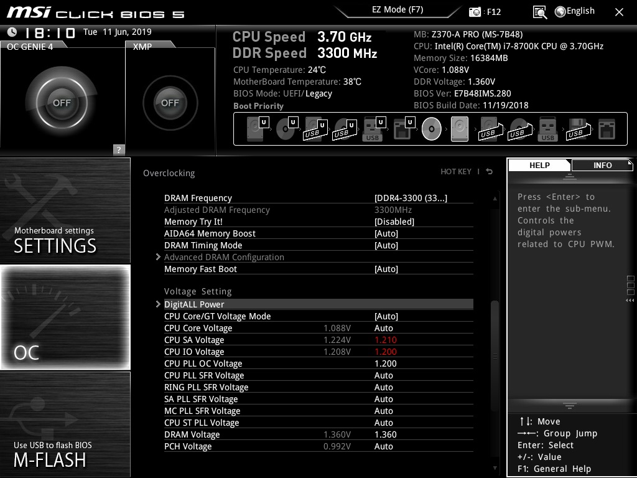Click the scroll down arrow of settings list
The image size is (637, 478).
click(x=495, y=468)
